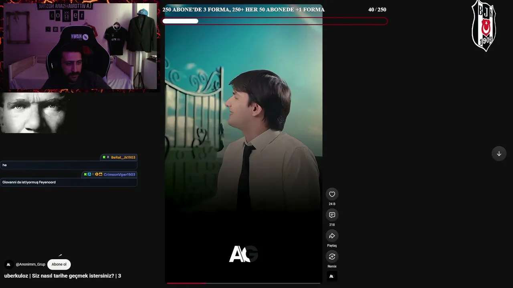
Task: Click the username CrimsonViper1903 in chat
Action: click(x=119, y=175)
